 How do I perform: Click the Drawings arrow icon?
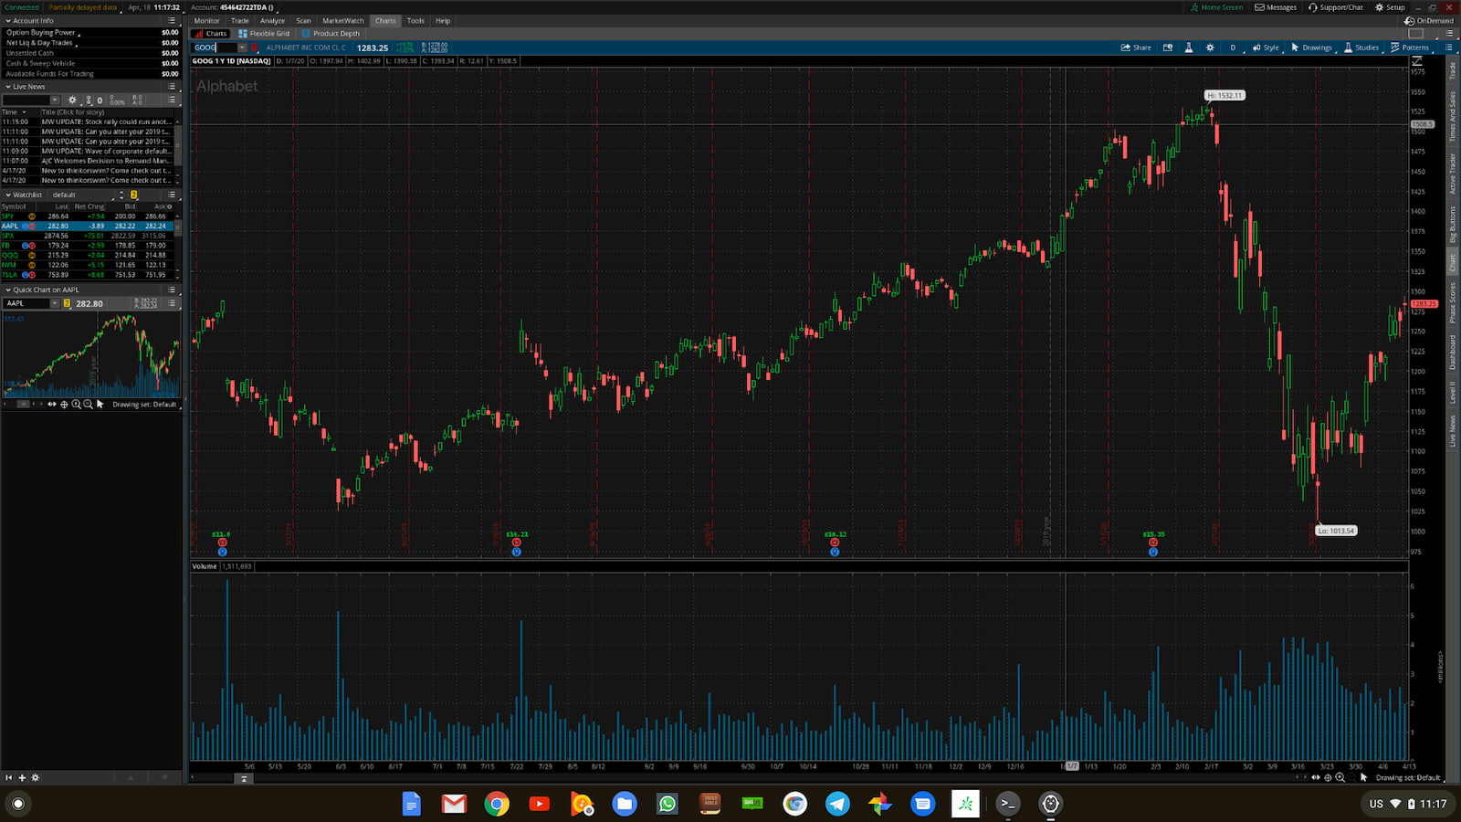(1295, 47)
